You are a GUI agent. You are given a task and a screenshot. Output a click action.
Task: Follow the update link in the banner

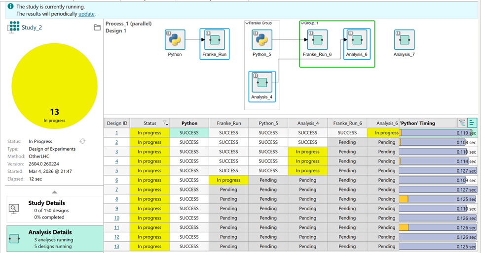[86, 14]
